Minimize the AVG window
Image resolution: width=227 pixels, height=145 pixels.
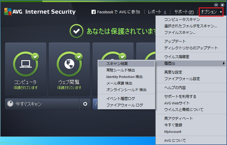pos(216,5)
